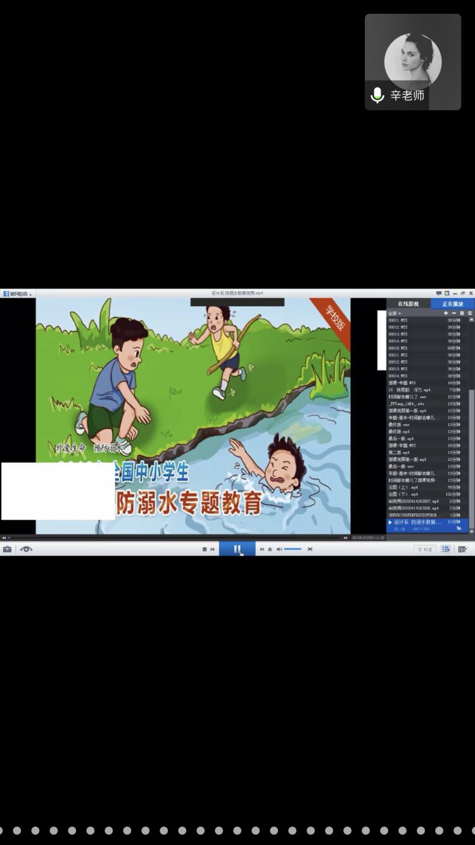Pause the video with the center pause button
The height and width of the screenshot is (845, 475).
(237, 549)
